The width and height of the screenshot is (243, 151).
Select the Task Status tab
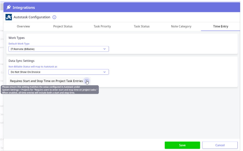click(142, 26)
